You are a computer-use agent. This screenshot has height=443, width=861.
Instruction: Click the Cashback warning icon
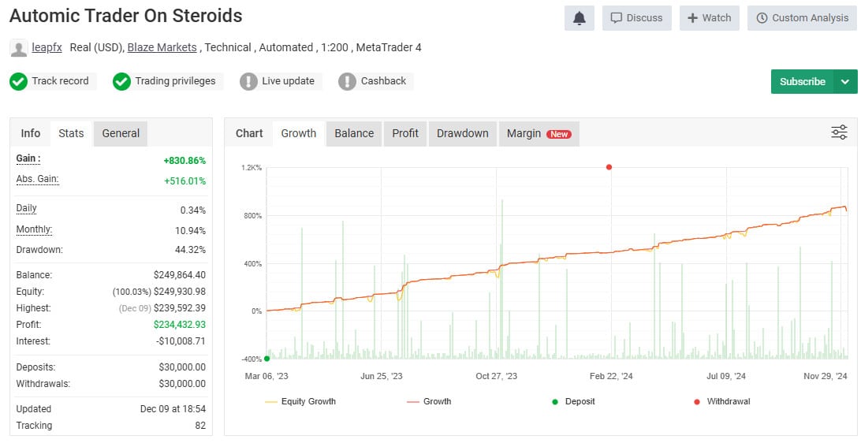pos(347,82)
